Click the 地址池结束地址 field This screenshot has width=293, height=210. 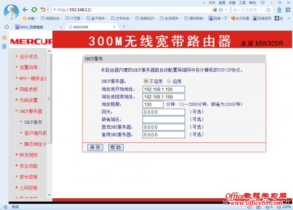pyautogui.click(x=164, y=97)
